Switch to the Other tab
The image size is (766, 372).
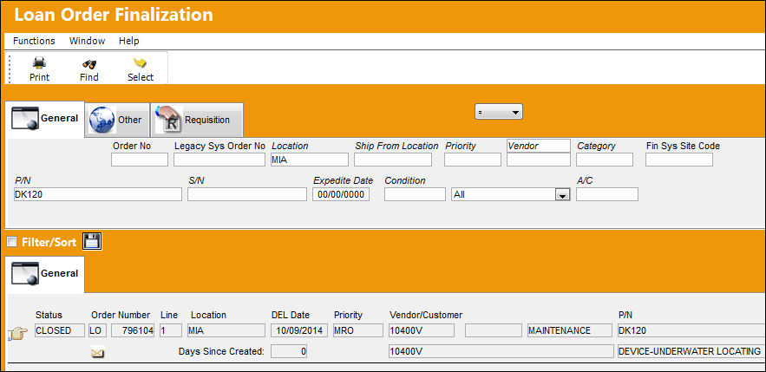click(x=117, y=120)
